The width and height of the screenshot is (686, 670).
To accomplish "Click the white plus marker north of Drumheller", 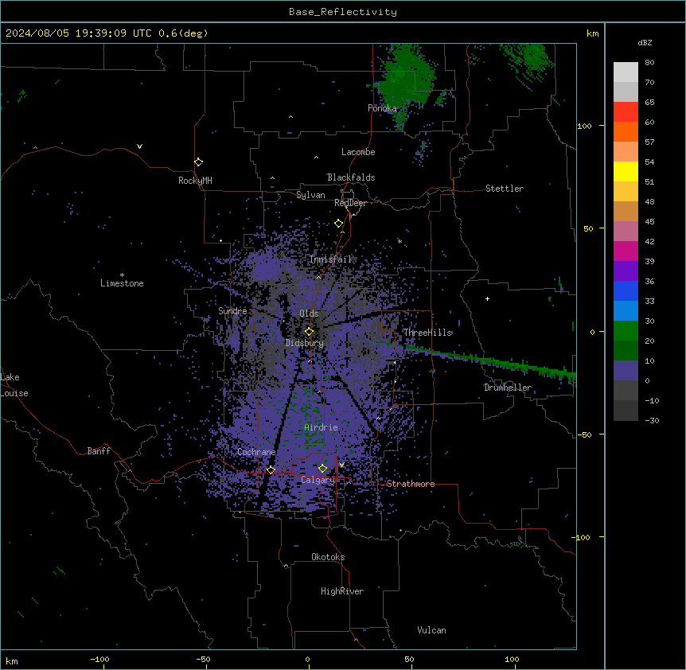I will pyautogui.click(x=487, y=298).
